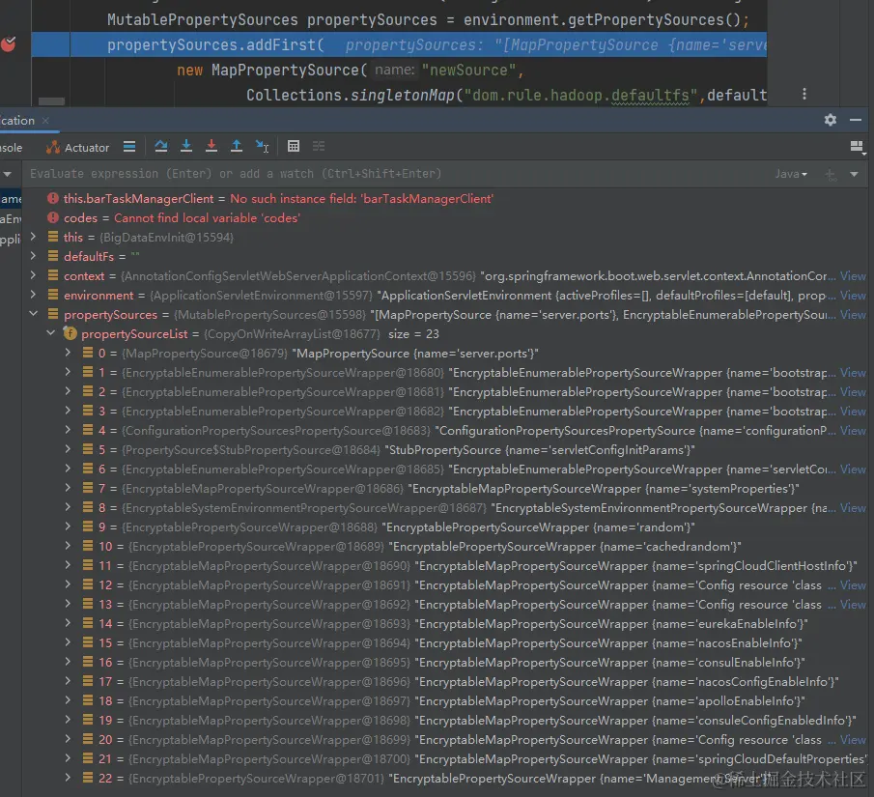This screenshot has height=797, width=874.
Task: Click the breakpoint icon in the gutter
Action: [x=9, y=43]
